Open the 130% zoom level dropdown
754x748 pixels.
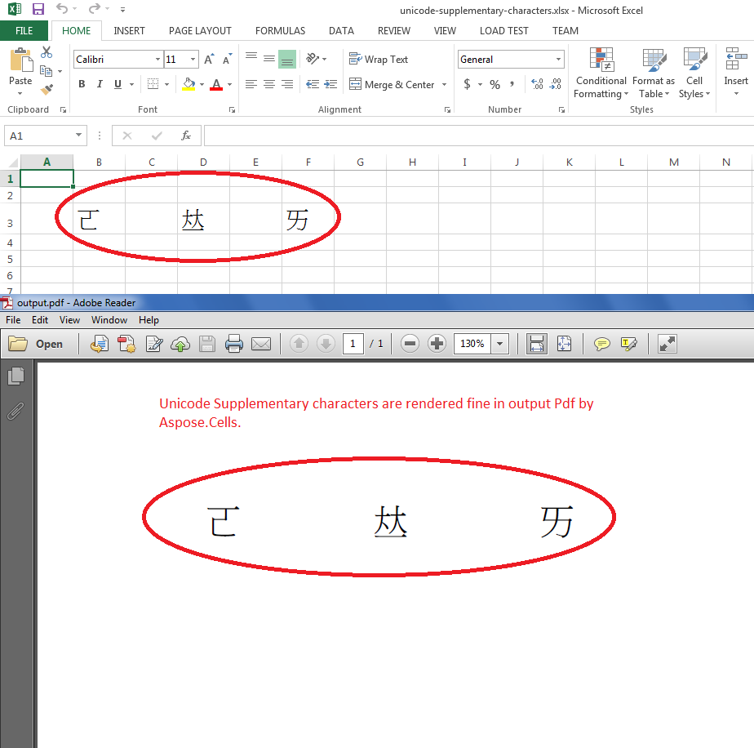point(499,344)
